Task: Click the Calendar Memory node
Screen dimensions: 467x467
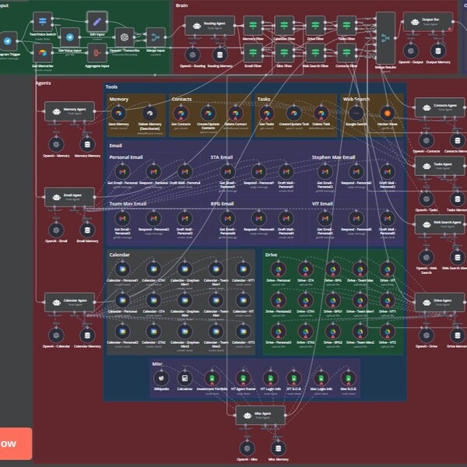Action: tap(87, 335)
